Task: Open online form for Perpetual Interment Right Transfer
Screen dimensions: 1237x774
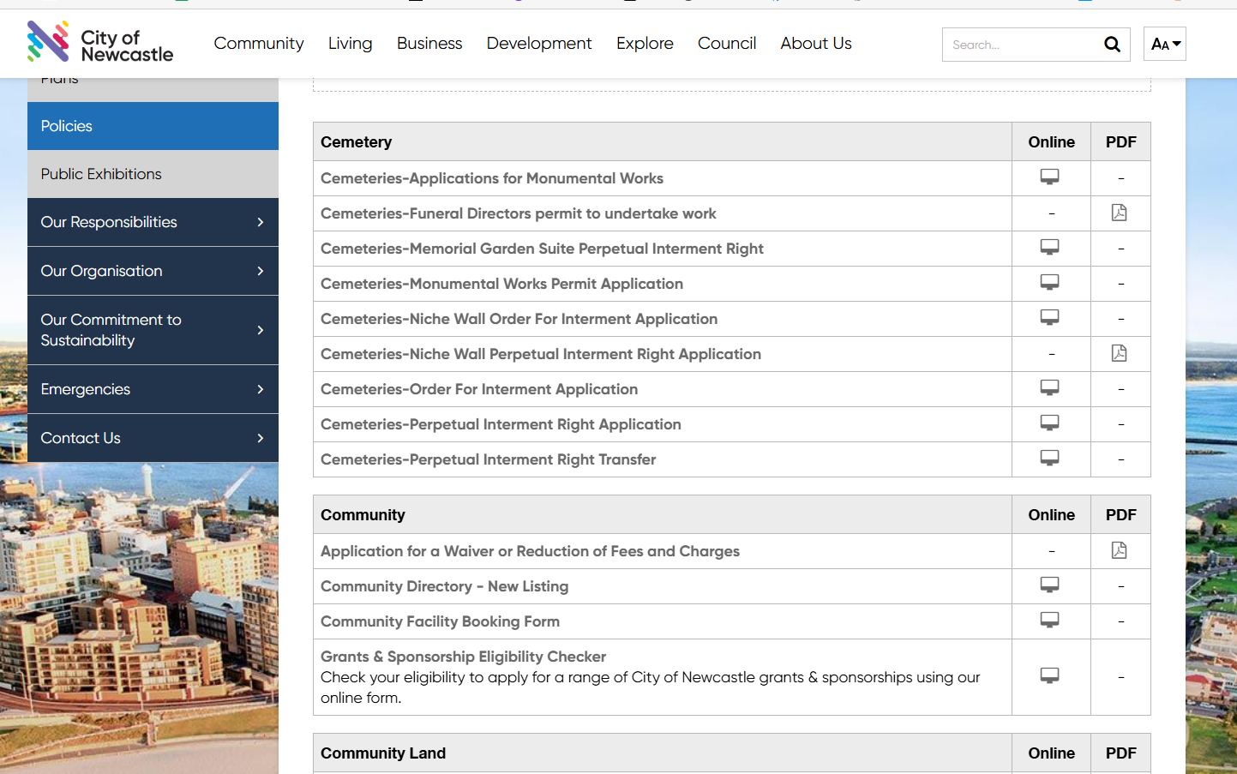Action: [x=1050, y=458]
